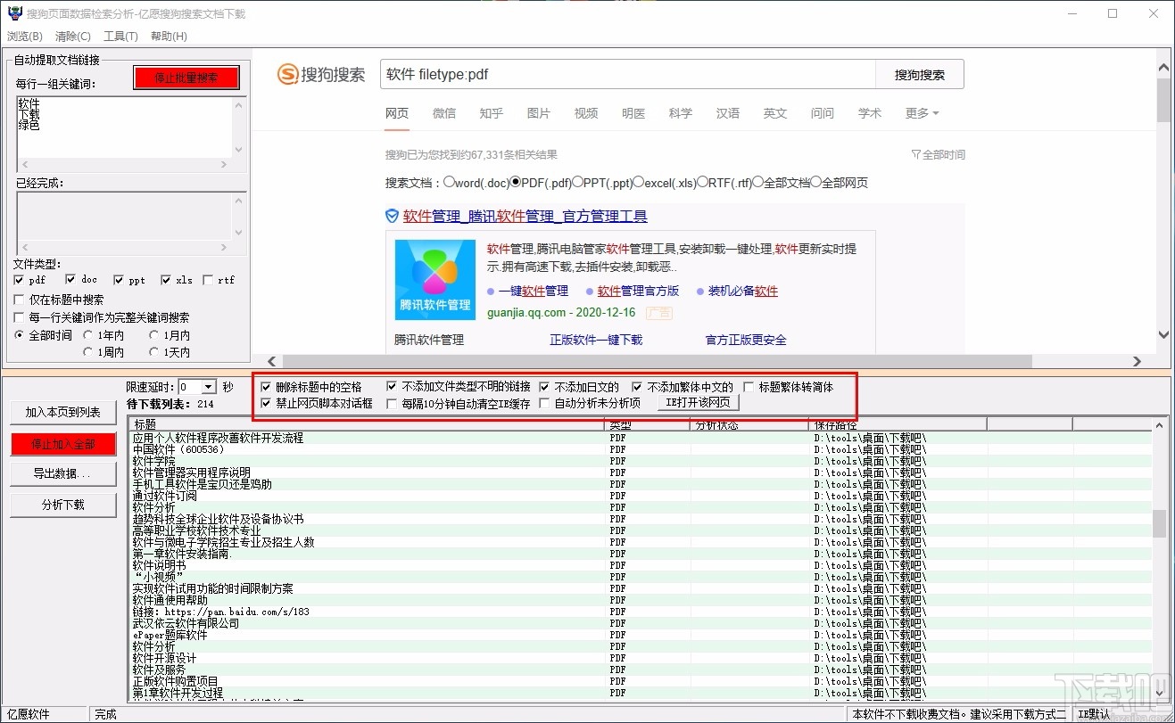1175x723 pixels.
Task: Click inside the search query input field
Action: [x=625, y=74]
